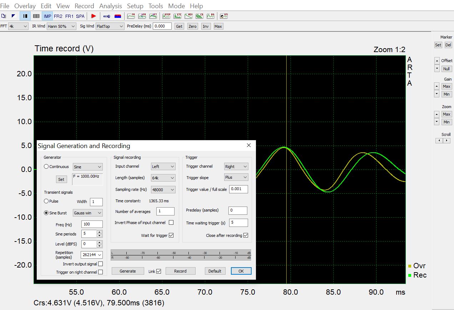The image size is (454, 310).
Task: Open the BD burst decay icon
Action: pos(211,16)
